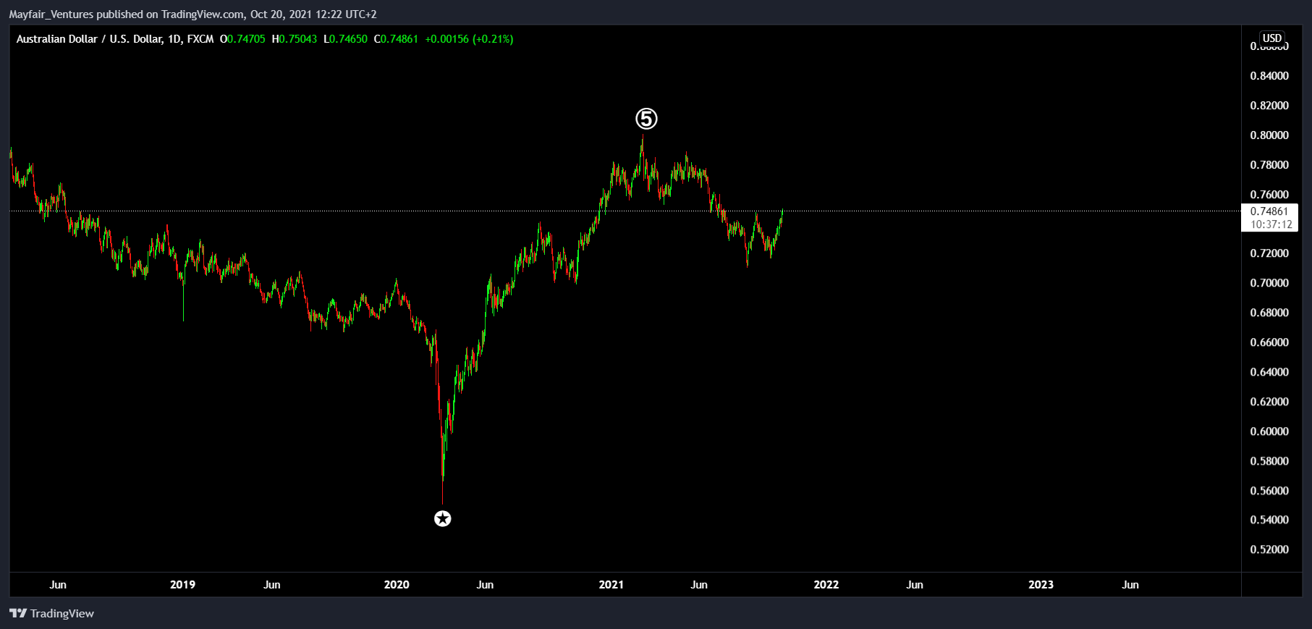Click the close value C0.74861
This screenshot has width=1312, height=629.
[396, 39]
